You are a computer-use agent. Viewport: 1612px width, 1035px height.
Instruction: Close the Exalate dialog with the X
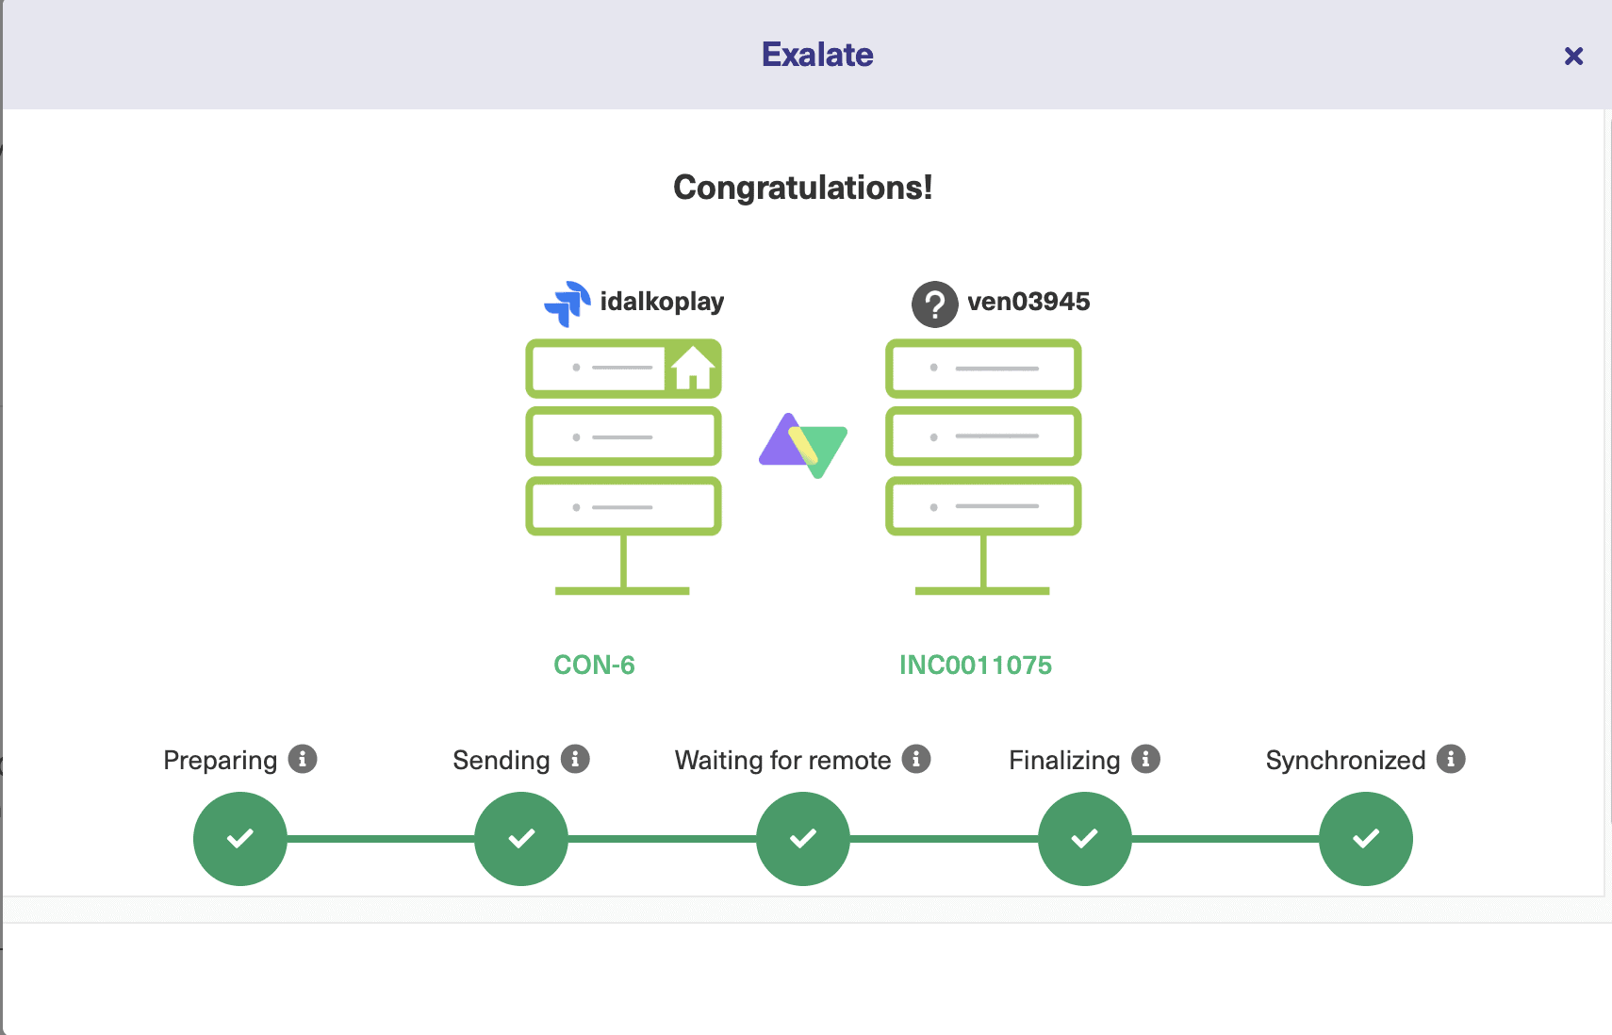(1572, 56)
